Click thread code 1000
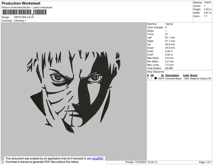The image size is (213, 165). pos(186,79)
